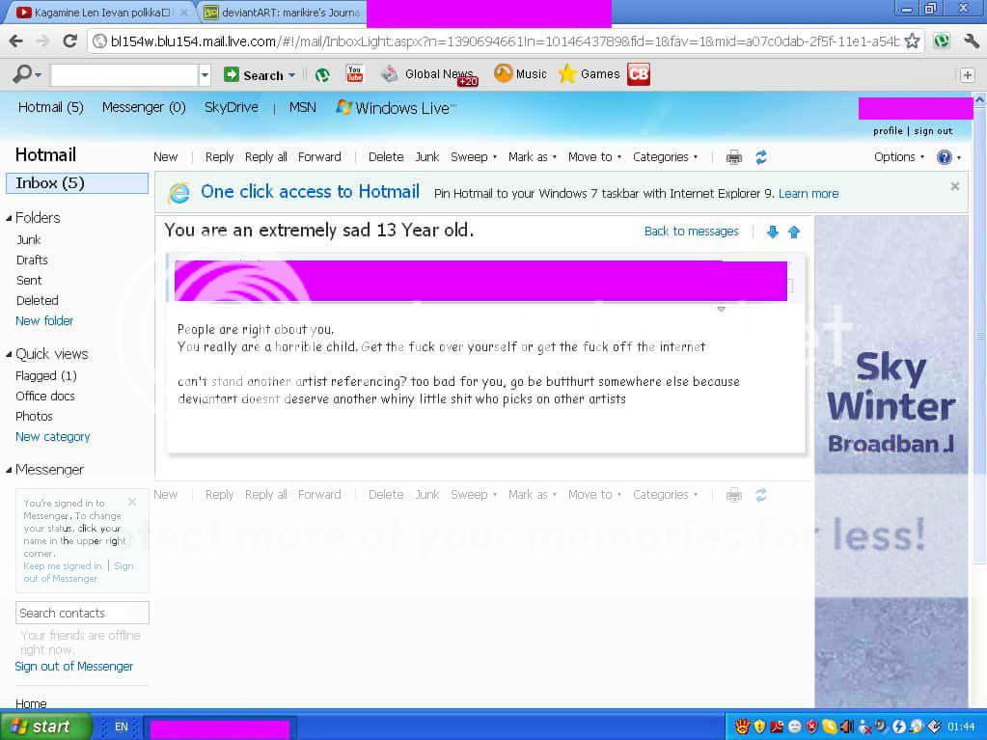Image resolution: width=987 pixels, height=740 pixels.
Task: Collapse the Quick views section
Action: 10,354
